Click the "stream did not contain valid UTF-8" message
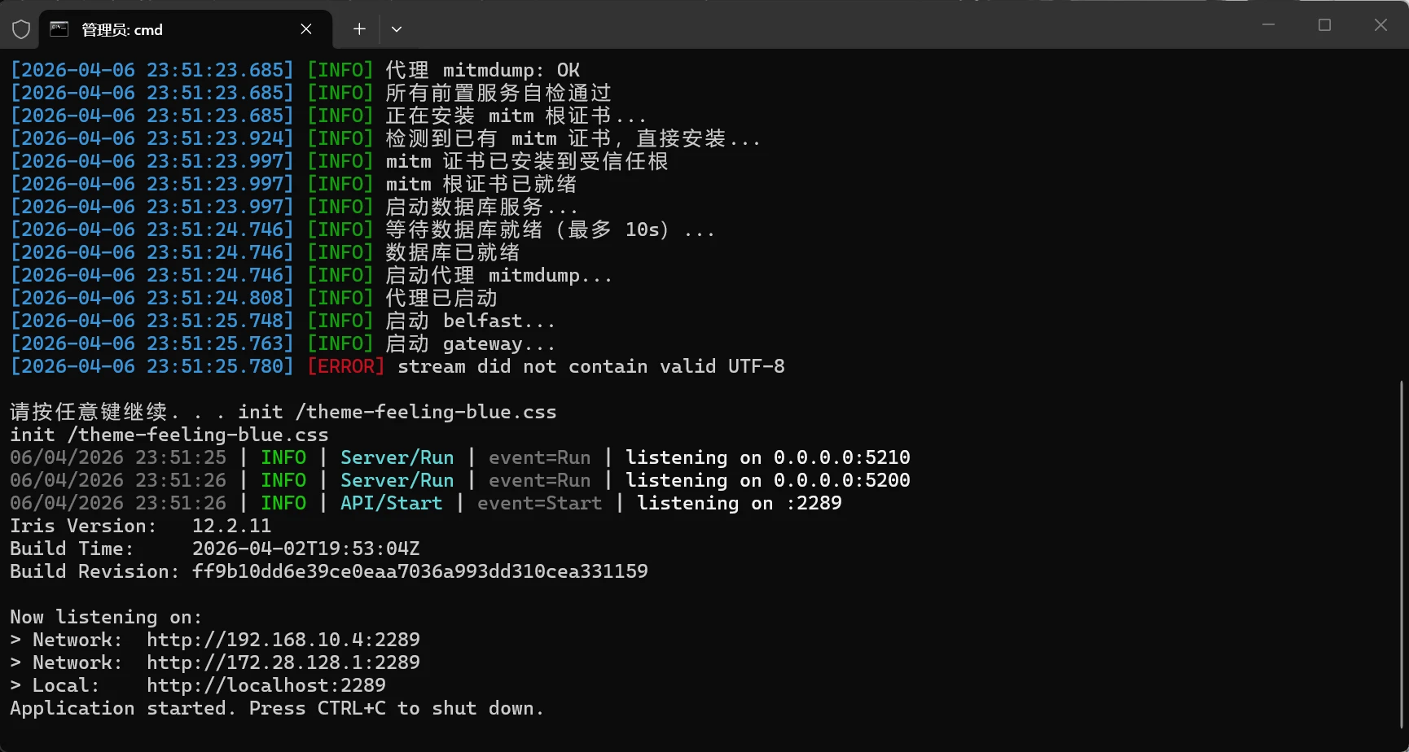 pos(590,366)
